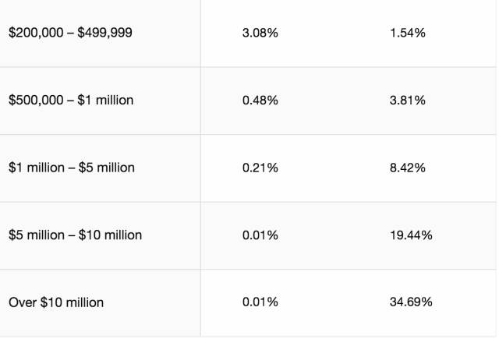Click the 0.48% cell

[260, 101]
